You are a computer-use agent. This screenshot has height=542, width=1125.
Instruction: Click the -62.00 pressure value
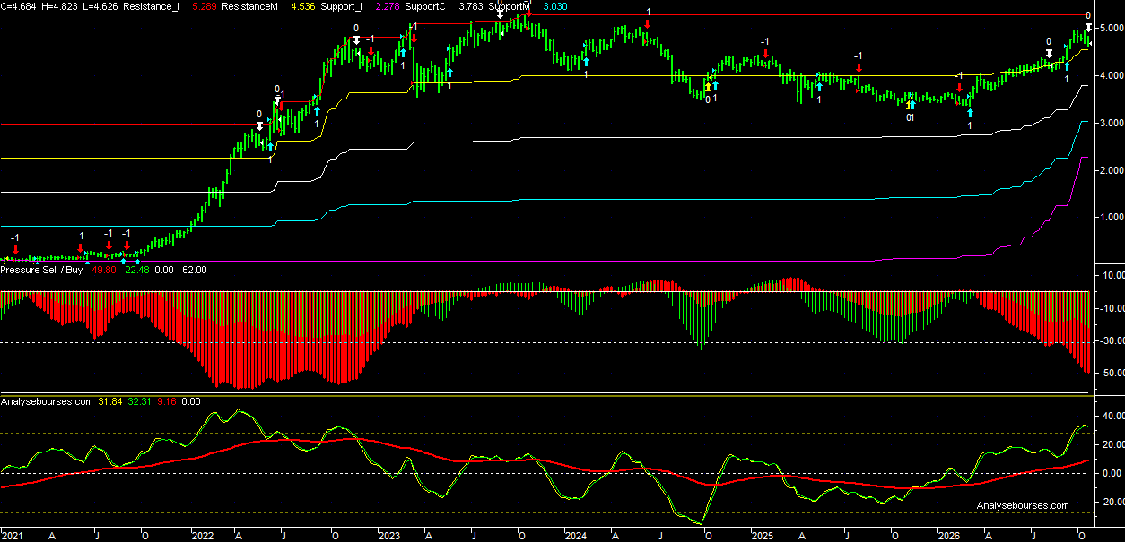point(192,270)
